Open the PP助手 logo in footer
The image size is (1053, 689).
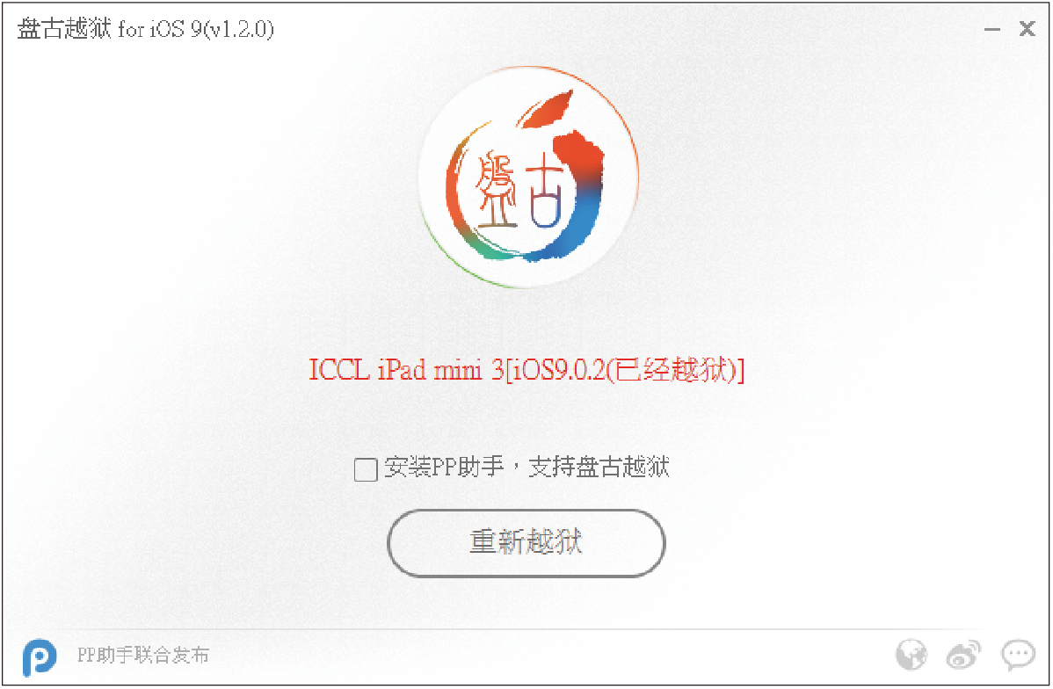[x=39, y=656]
